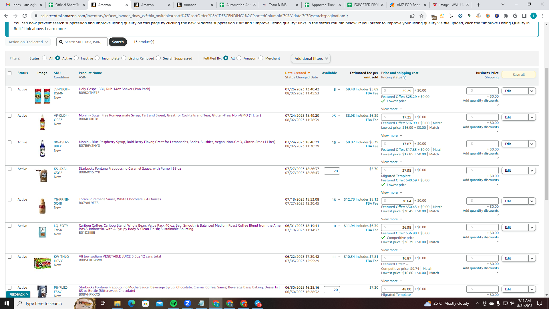The image size is (549, 309).
Task: Open Task View on the taskbar
Action: 103,303
